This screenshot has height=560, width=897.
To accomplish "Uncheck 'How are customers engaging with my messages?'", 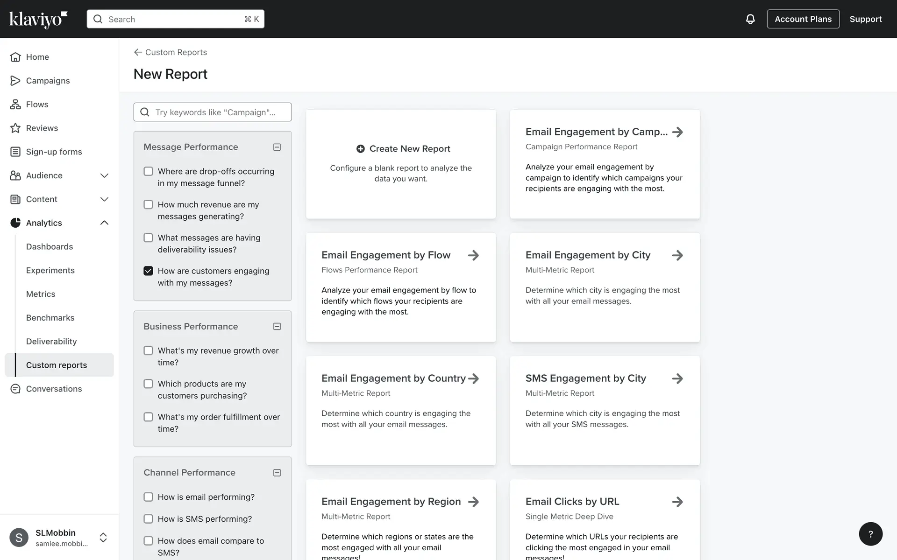I will tap(148, 271).
